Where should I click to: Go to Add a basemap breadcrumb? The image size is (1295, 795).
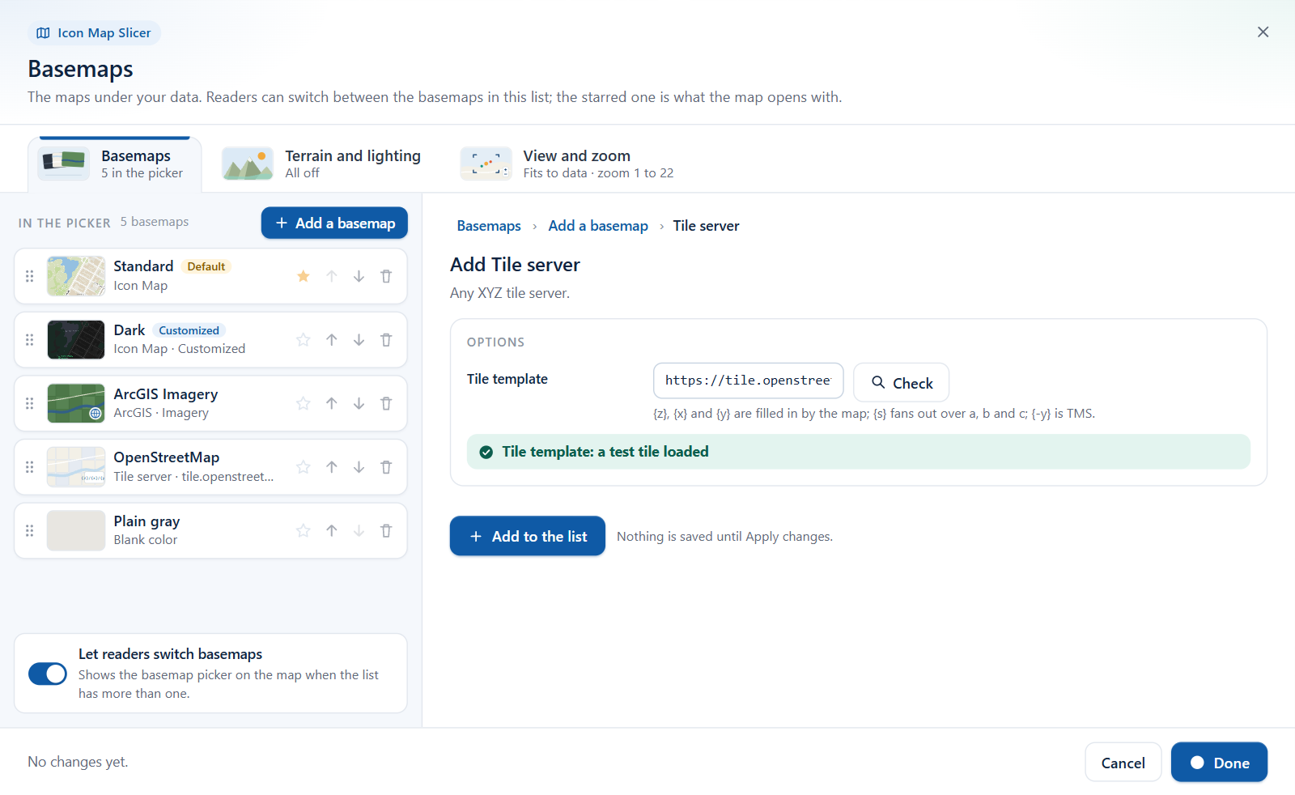pos(598,226)
